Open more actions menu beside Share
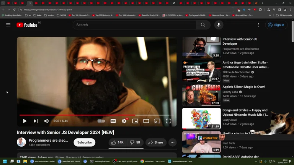Viewport: 294px width, 165px height. coord(173,142)
